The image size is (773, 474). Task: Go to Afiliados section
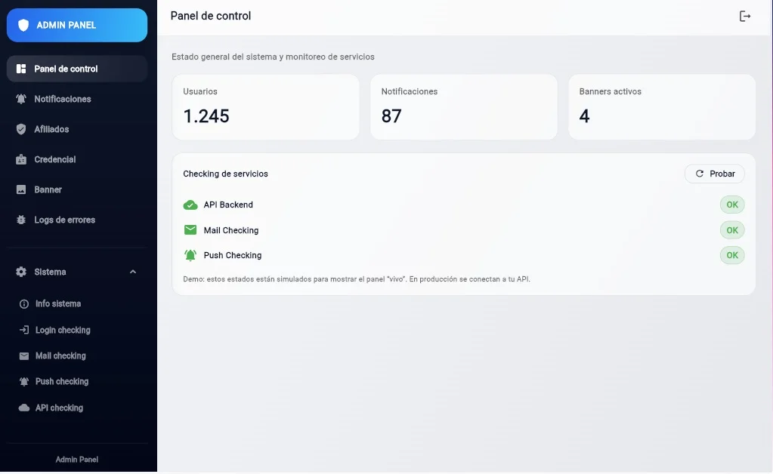coord(77,129)
